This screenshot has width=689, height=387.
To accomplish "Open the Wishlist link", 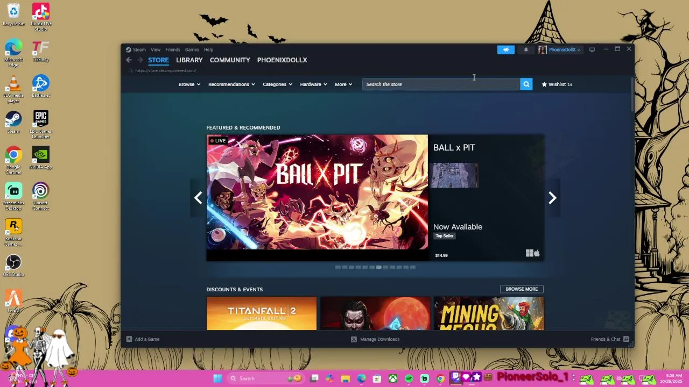I will click(x=557, y=84).
